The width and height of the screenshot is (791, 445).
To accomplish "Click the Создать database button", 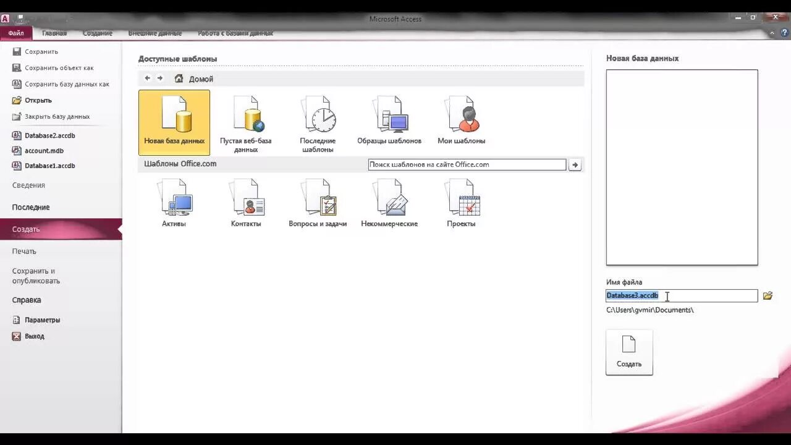I will pos(629,352).
